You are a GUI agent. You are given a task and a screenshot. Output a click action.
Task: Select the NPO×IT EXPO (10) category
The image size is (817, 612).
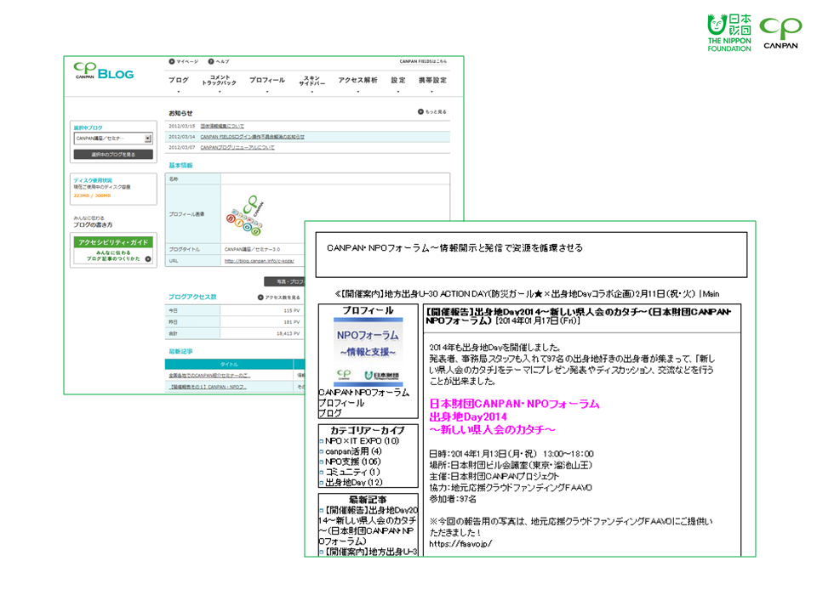coord(363,441)
